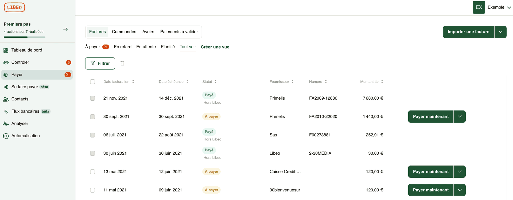Image resolution: width=513 pixels, height=200 pixels.
Task: Open payment options for Caisse Credit row
Action: coord(460,172)
